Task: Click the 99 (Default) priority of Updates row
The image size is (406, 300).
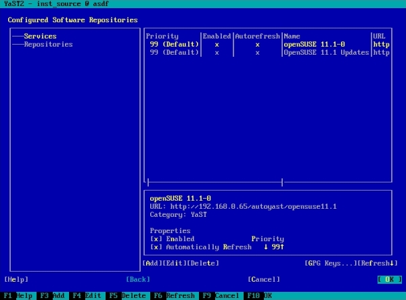Action: coord(174,53)
